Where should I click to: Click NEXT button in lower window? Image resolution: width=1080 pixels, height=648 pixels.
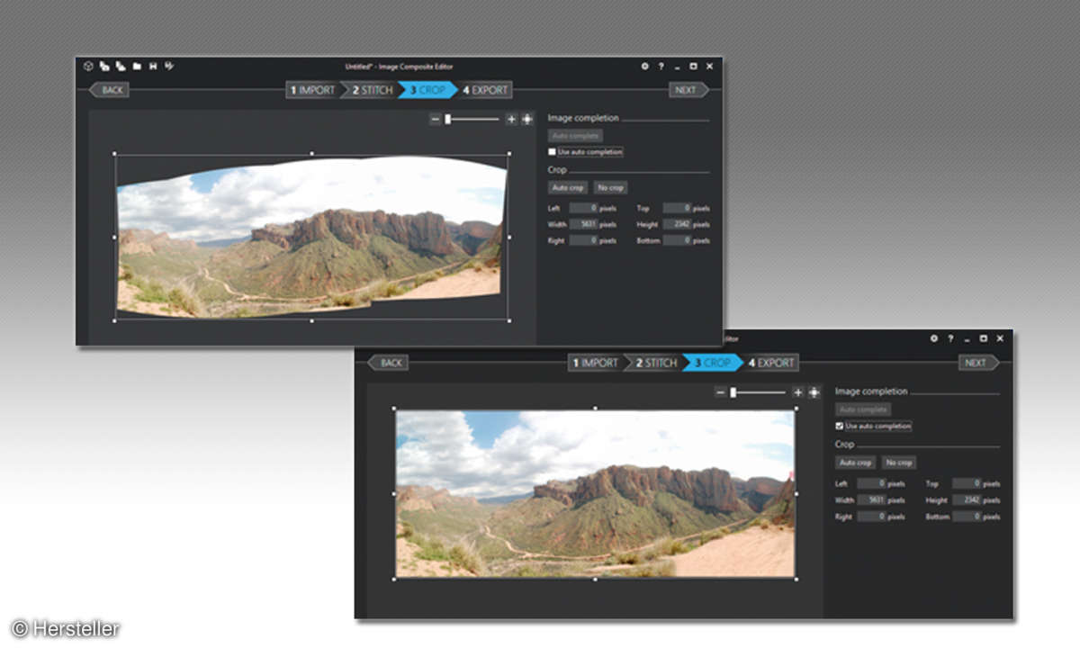(977, 363)
